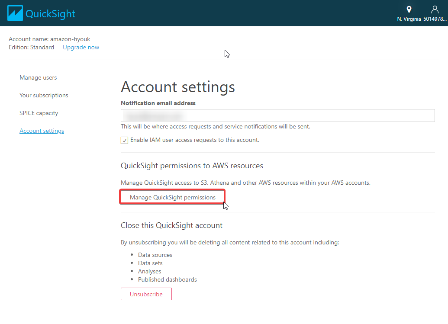Click the QuickSight logo icon

(x=15, y=13)
